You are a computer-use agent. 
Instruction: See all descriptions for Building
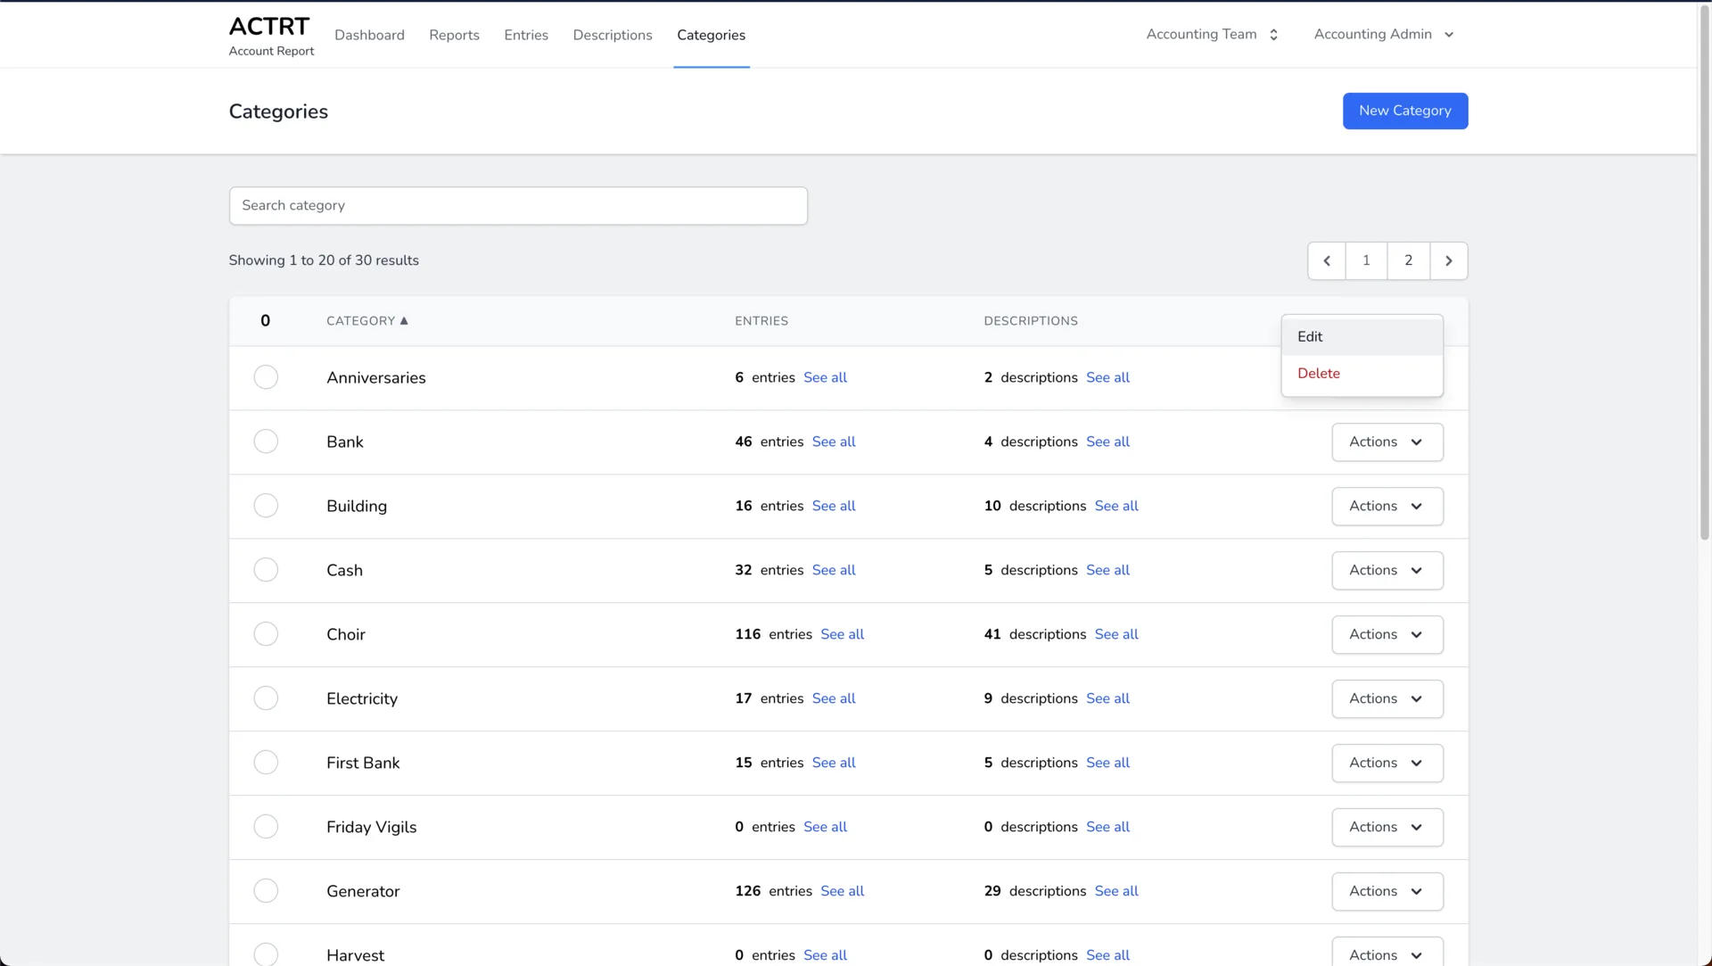pyautogui.click(x=1116, y=506)
